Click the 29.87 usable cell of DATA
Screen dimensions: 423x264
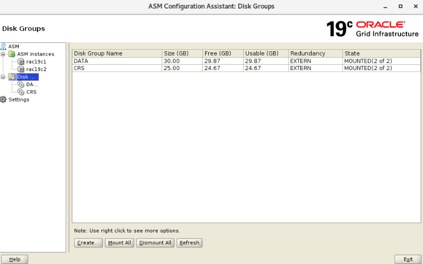pyautogui.click(x=266, y=61)
